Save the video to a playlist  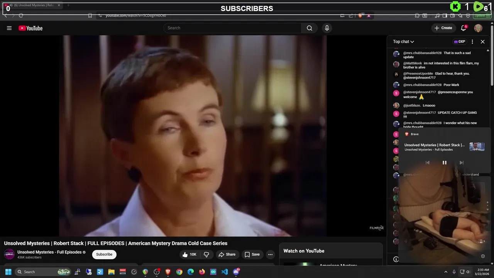252,254
